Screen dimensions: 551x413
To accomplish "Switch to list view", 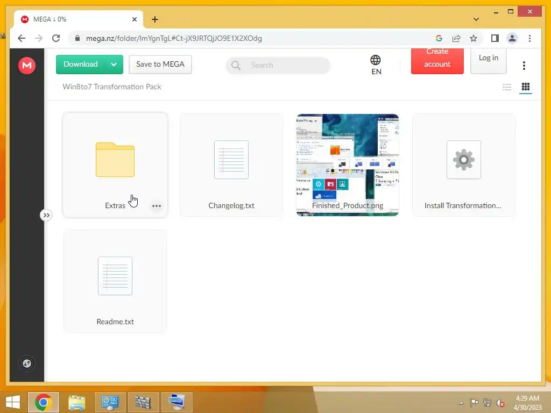I will click(507, 87).
